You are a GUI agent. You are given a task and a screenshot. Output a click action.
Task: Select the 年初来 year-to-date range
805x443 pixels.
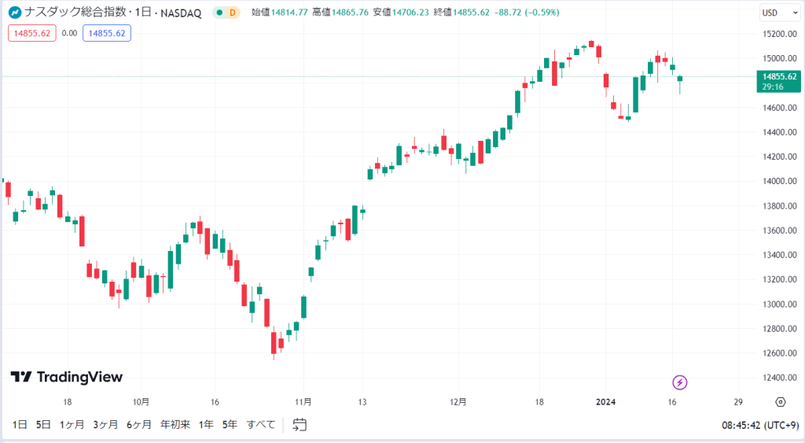(x=175, y=424)
